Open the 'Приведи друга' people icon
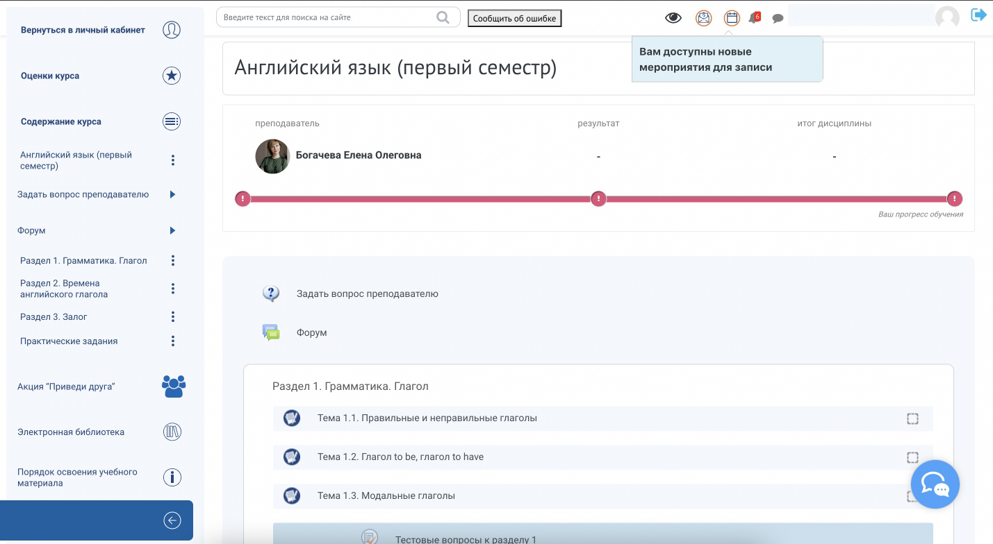 pyautogui.click(x=174, y=386)
